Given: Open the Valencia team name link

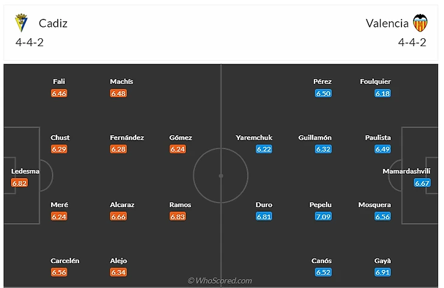Looking at the screenshot, I should pyautogui.click(x=387, y=23).
